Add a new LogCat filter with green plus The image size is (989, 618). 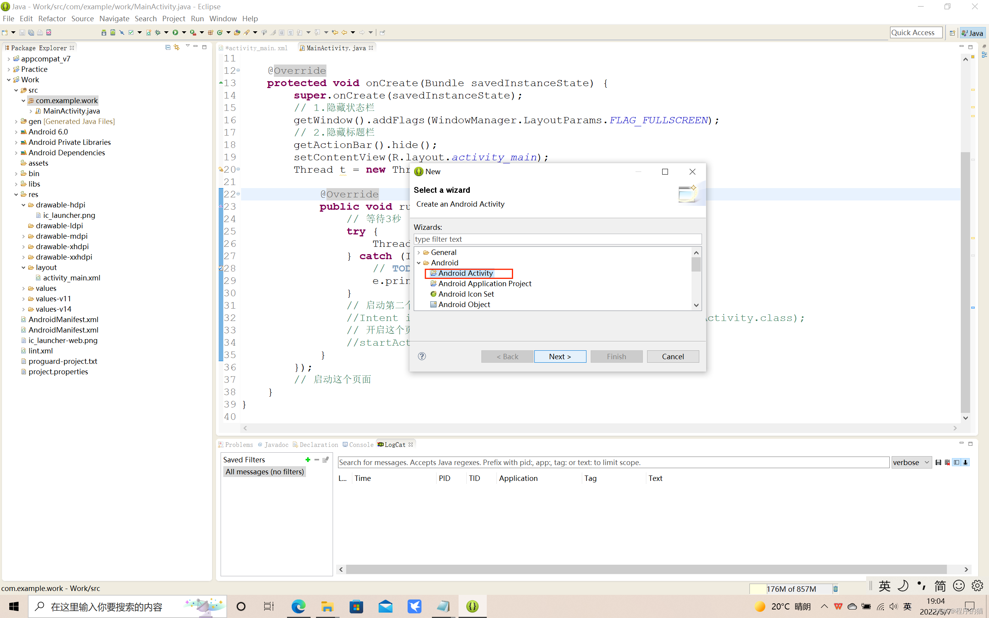(308, 460)
